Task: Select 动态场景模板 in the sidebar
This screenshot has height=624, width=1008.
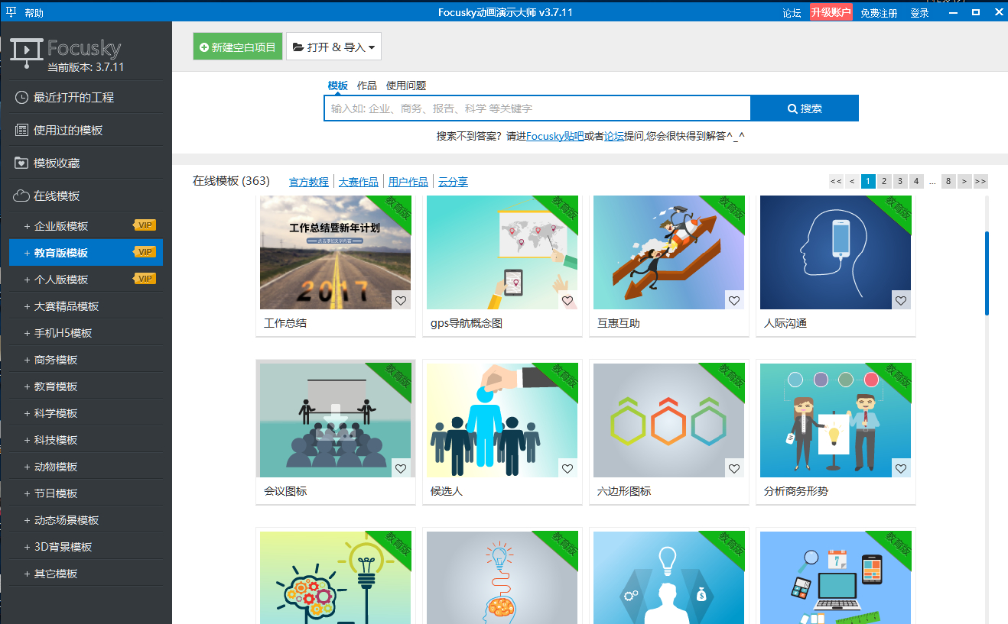Action: (86, 520)
